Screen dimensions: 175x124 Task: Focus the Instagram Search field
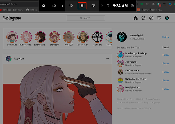(86, 18)
